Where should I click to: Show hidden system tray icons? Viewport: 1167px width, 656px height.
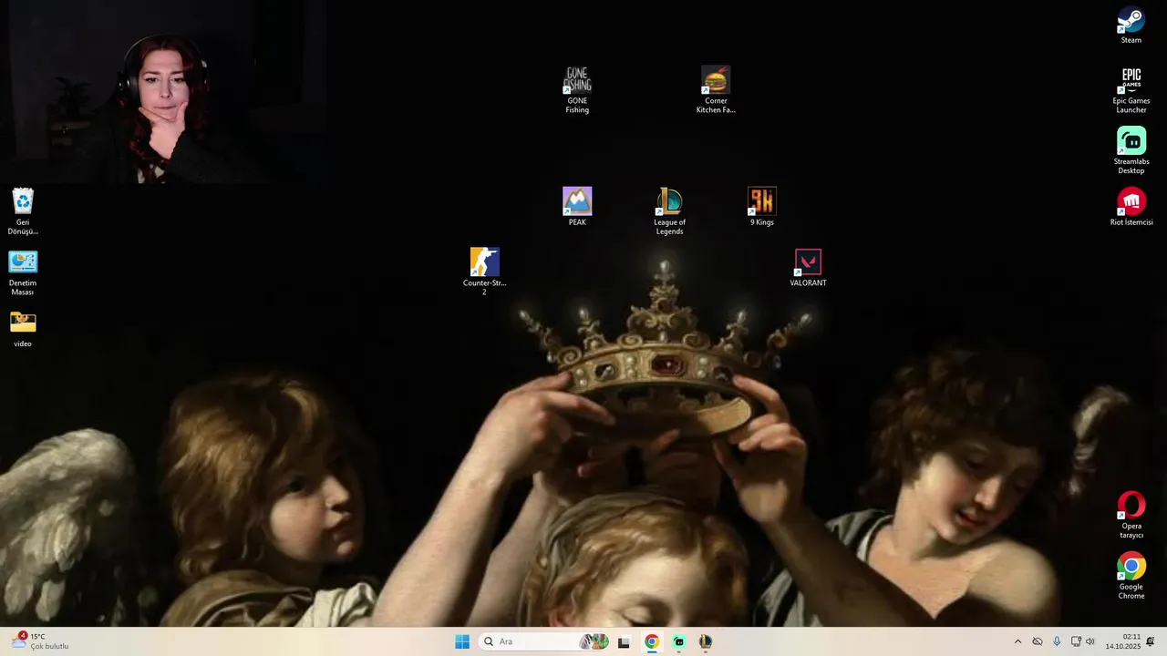(1017, 641)
